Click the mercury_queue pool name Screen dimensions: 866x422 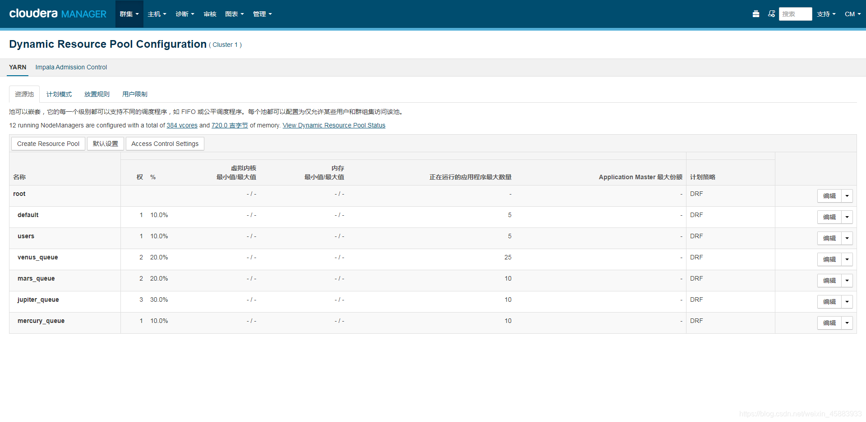point(41,321)
